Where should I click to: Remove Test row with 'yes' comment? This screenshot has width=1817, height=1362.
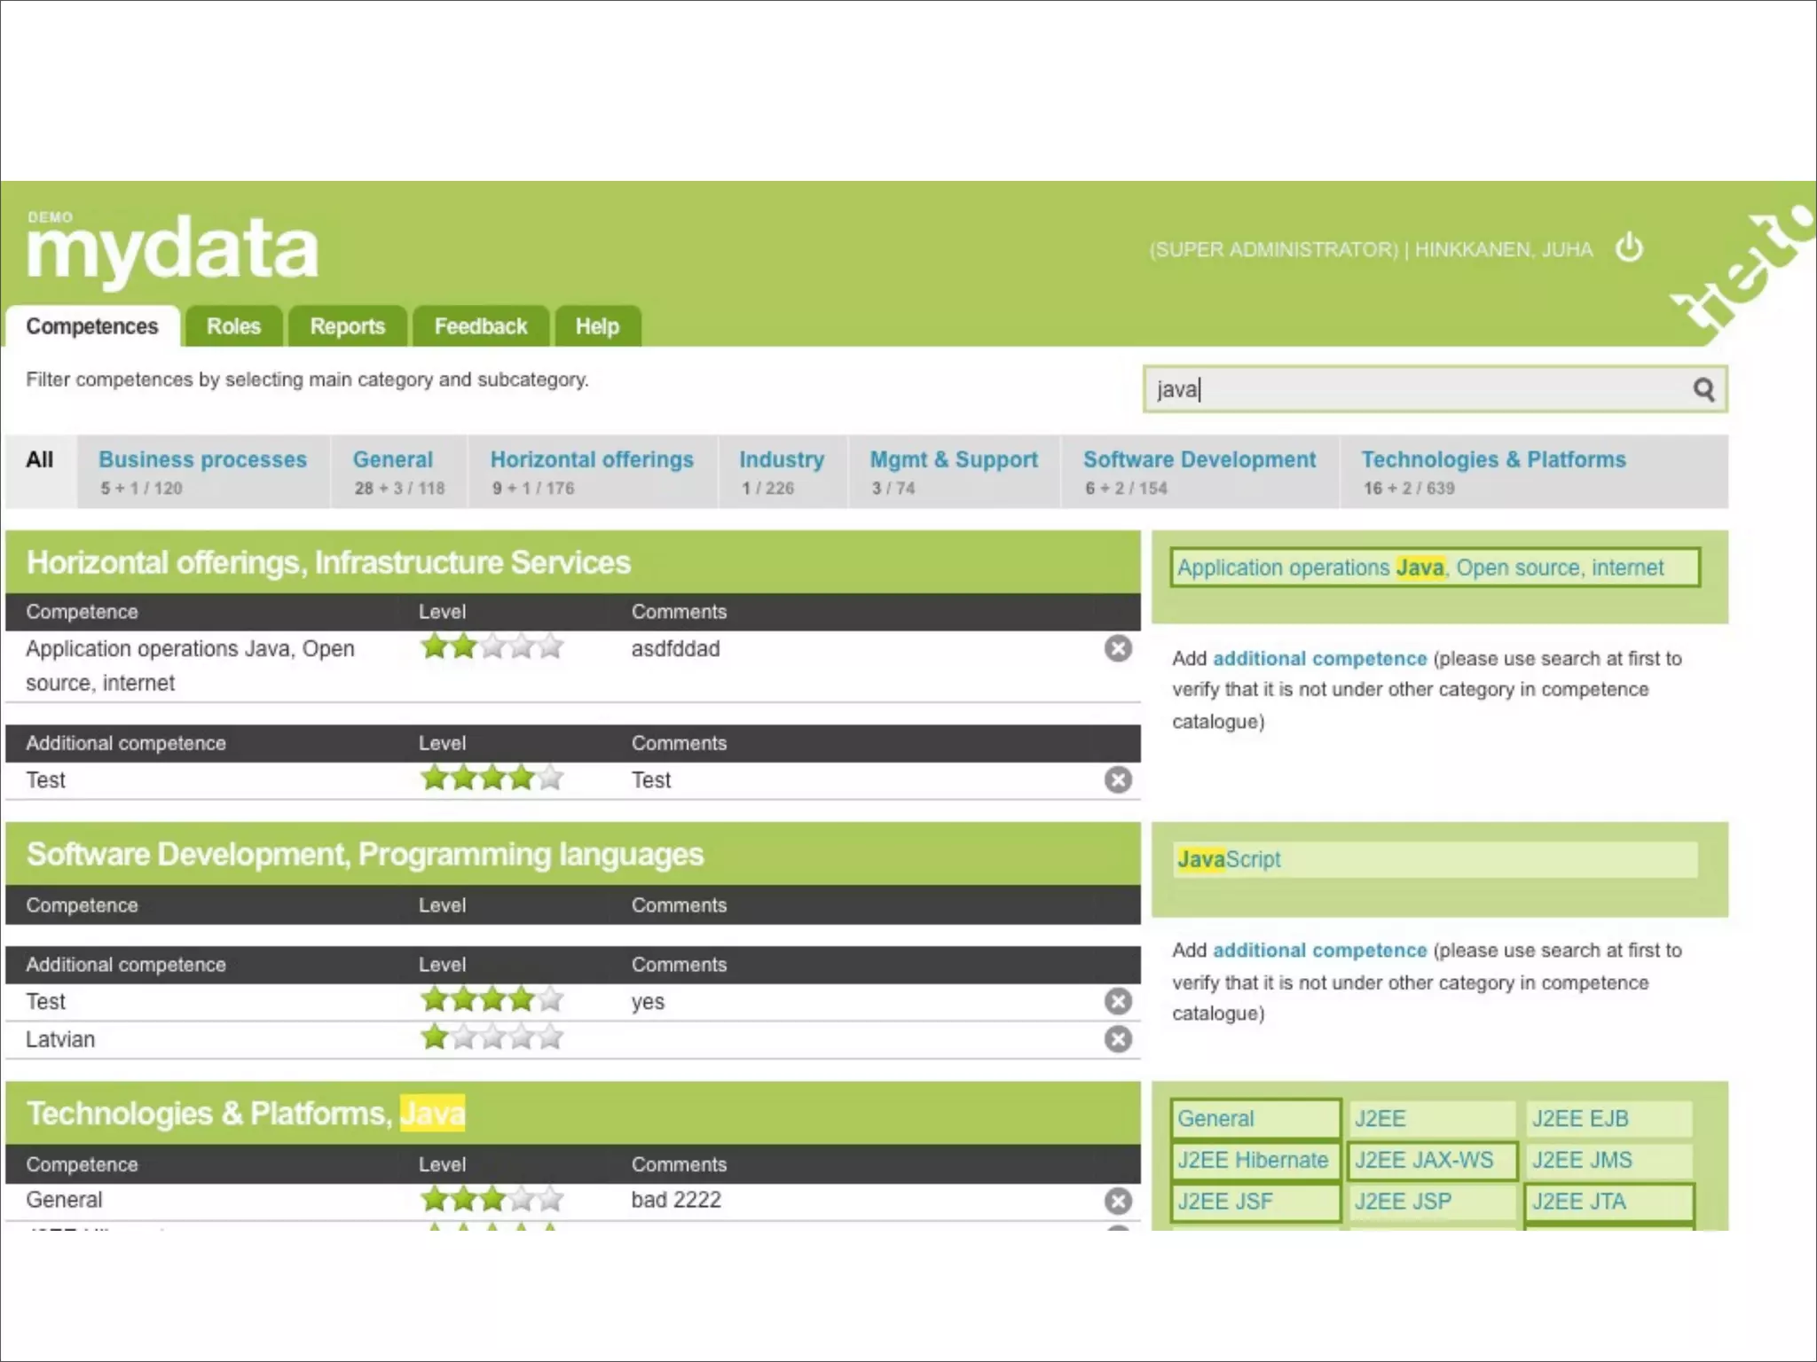[x=1118, y=1001]
